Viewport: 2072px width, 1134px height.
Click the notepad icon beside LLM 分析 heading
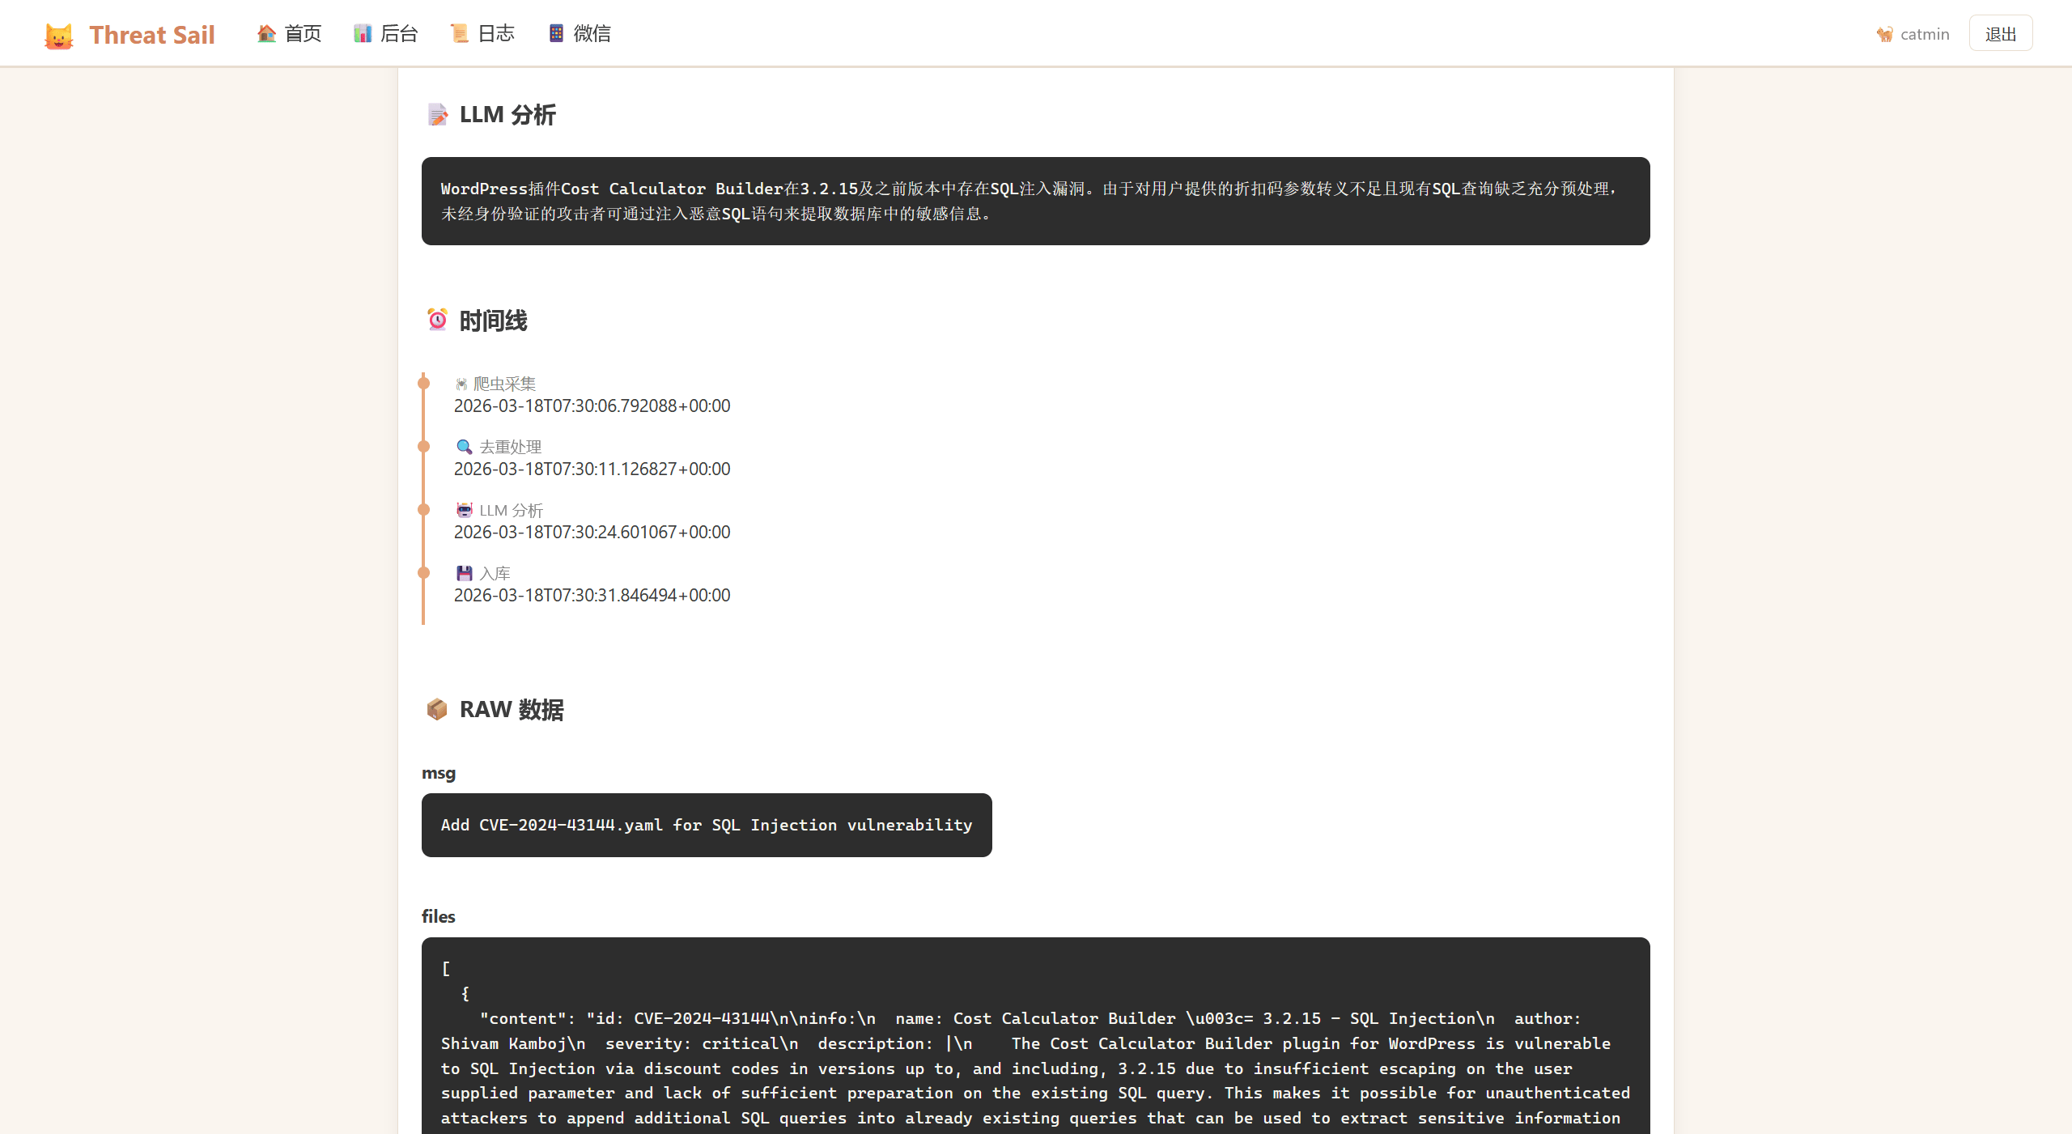[437, 115]
